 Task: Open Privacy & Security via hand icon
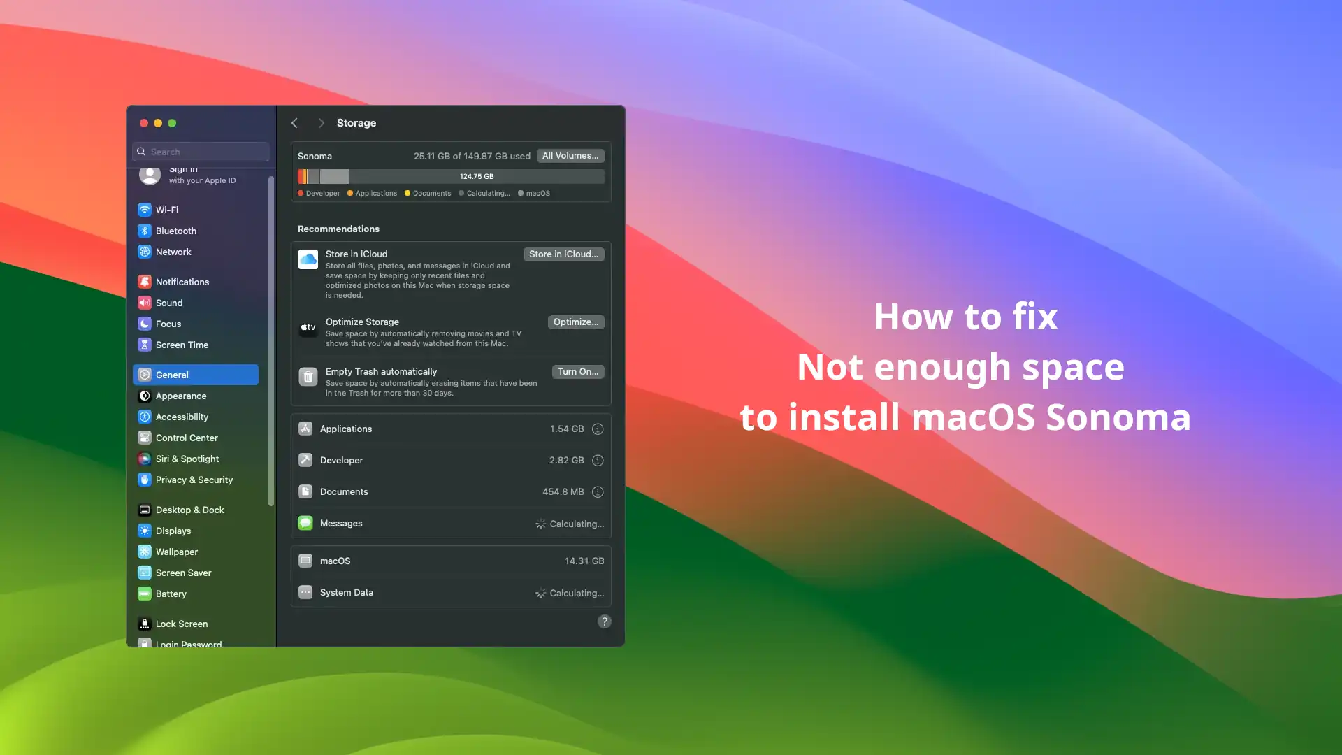click(x=145, y=480)
